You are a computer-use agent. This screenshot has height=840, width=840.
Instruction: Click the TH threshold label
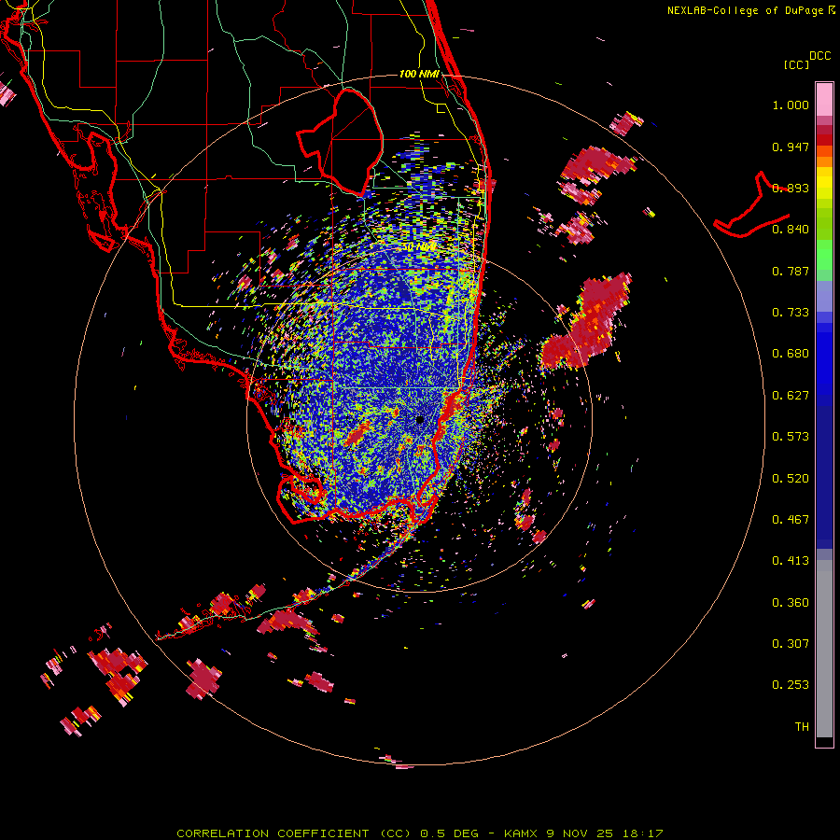click(x=802, y=727)
